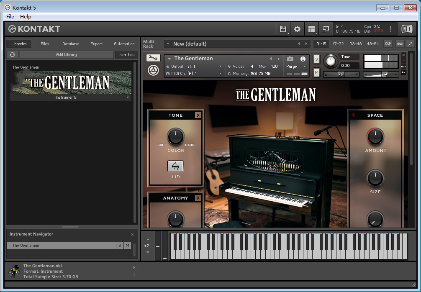Select rack page 49-64
421x292 pixels.
[373, 44]
